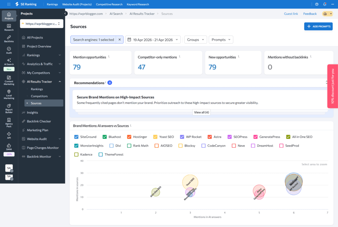Open Competitive Research in top menu

coord(109,4)
